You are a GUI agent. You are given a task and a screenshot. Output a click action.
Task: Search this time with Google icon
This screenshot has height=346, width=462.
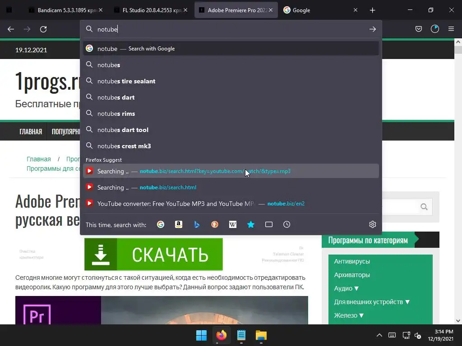[x=161, y=224]
